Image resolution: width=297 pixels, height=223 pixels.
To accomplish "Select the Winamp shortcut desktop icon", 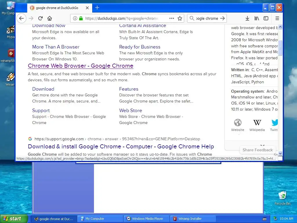I will [10, 79].
